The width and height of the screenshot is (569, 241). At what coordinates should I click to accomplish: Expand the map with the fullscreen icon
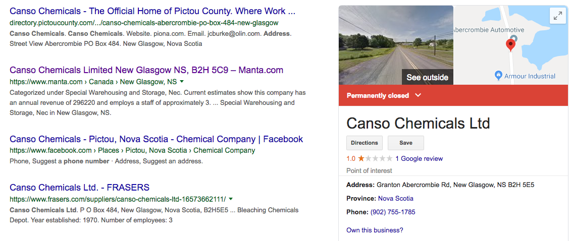tap(558, 16)
